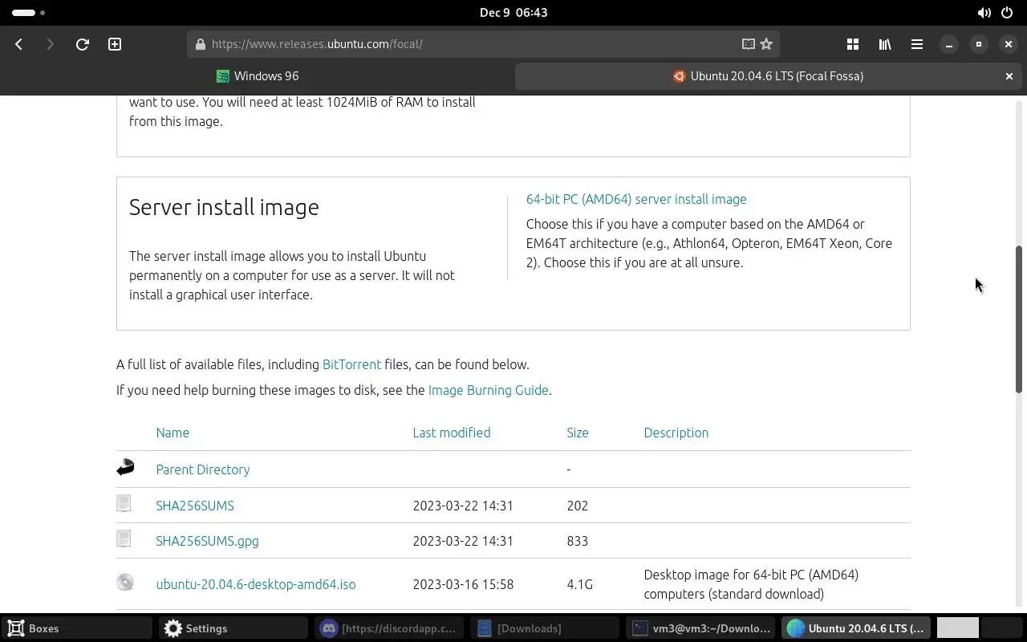The image size is (1027, 642).
Task: Click the SHA256SUMS.gpg row's 2023-03-22 14:31 date
Action: click(463, 541)
